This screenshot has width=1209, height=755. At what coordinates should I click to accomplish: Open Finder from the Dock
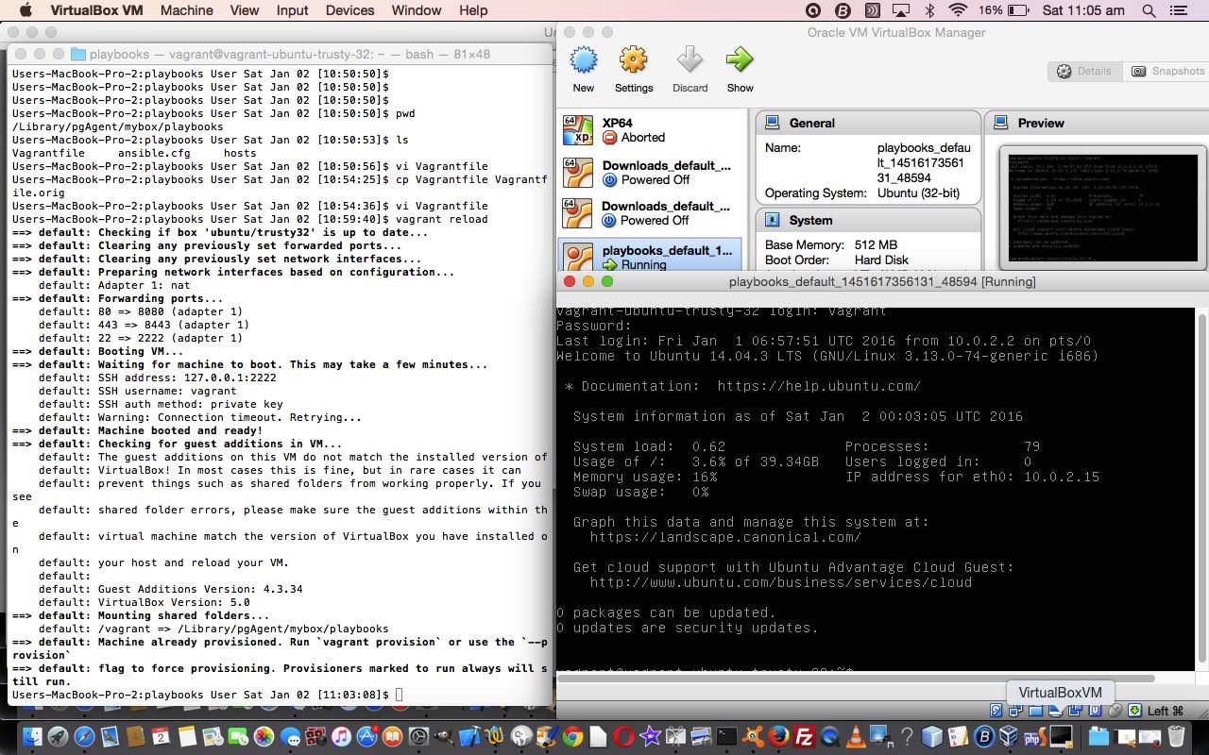[32, 736]
